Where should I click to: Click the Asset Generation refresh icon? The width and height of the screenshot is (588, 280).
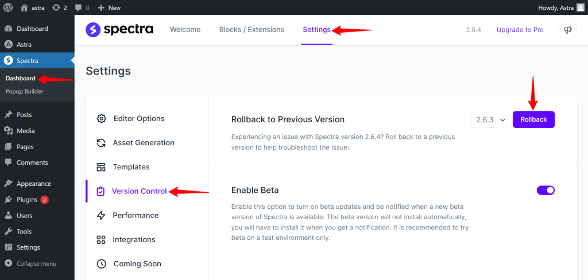(x=102, y=143)
